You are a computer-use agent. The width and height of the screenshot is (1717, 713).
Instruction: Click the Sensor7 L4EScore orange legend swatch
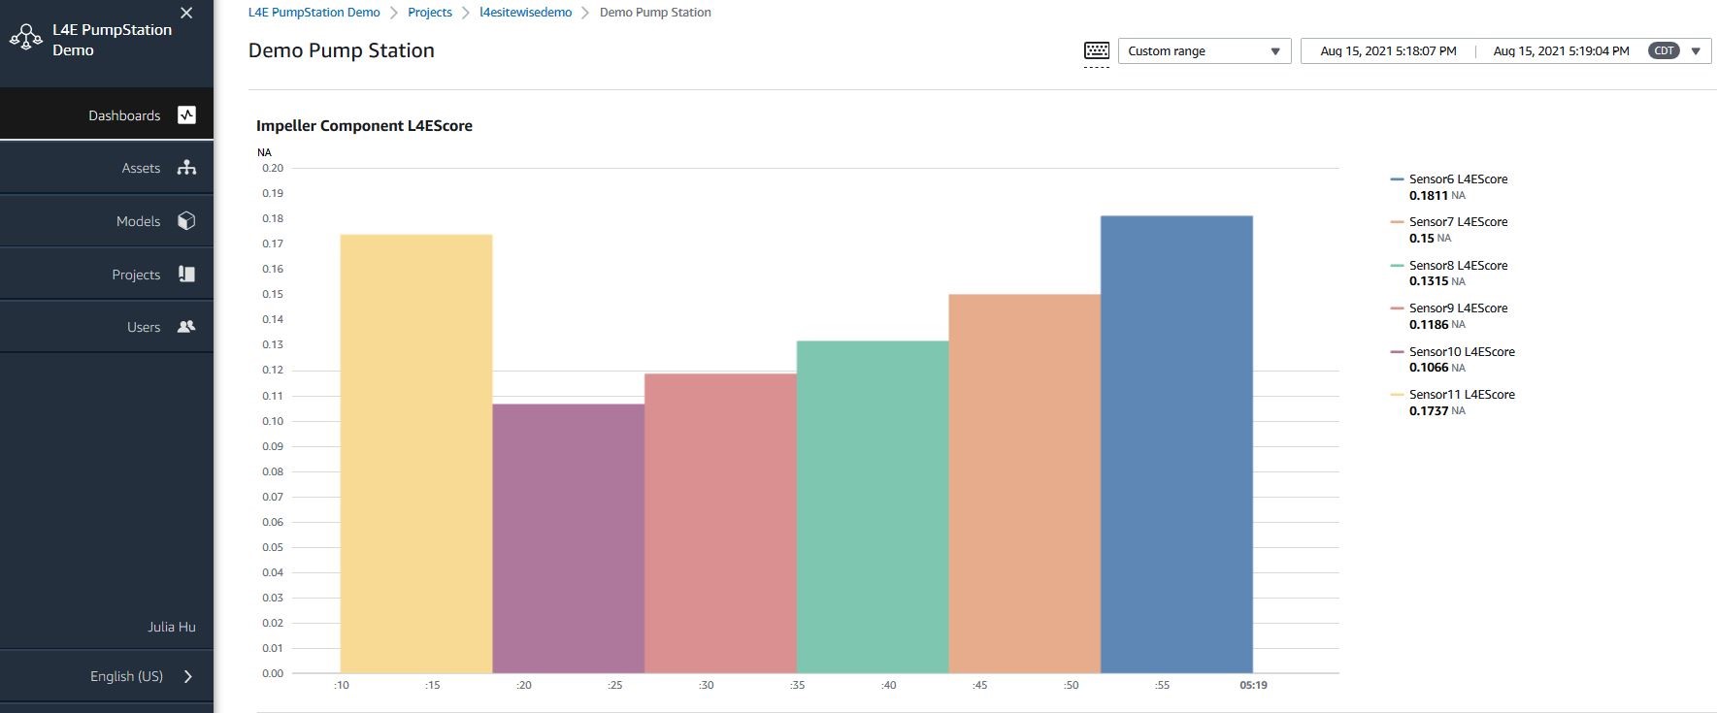click(x=1397, y=222)
